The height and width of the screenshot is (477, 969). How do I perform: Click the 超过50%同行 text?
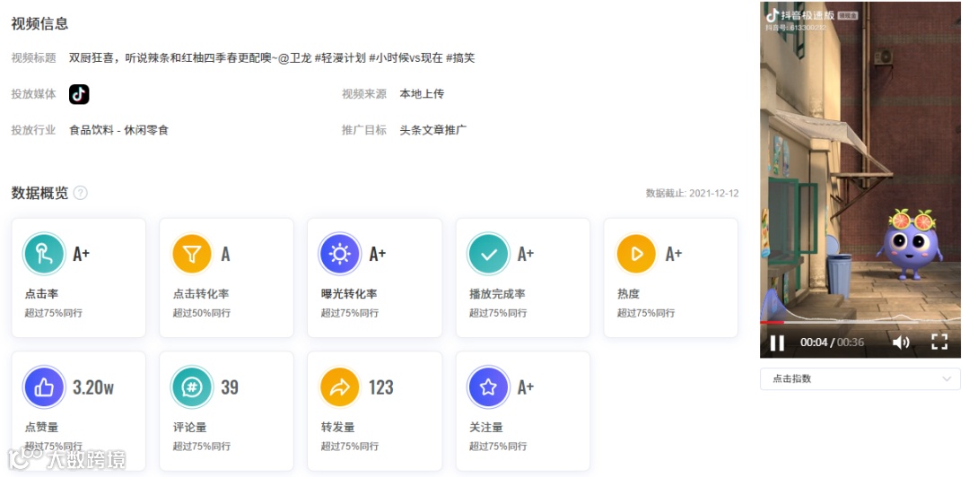tap(202, 313)
